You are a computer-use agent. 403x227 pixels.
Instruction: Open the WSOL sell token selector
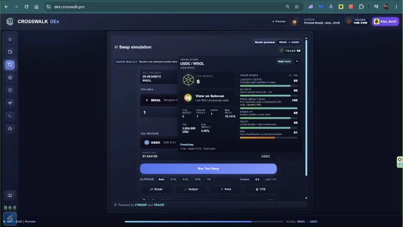(x=159, y=100)
